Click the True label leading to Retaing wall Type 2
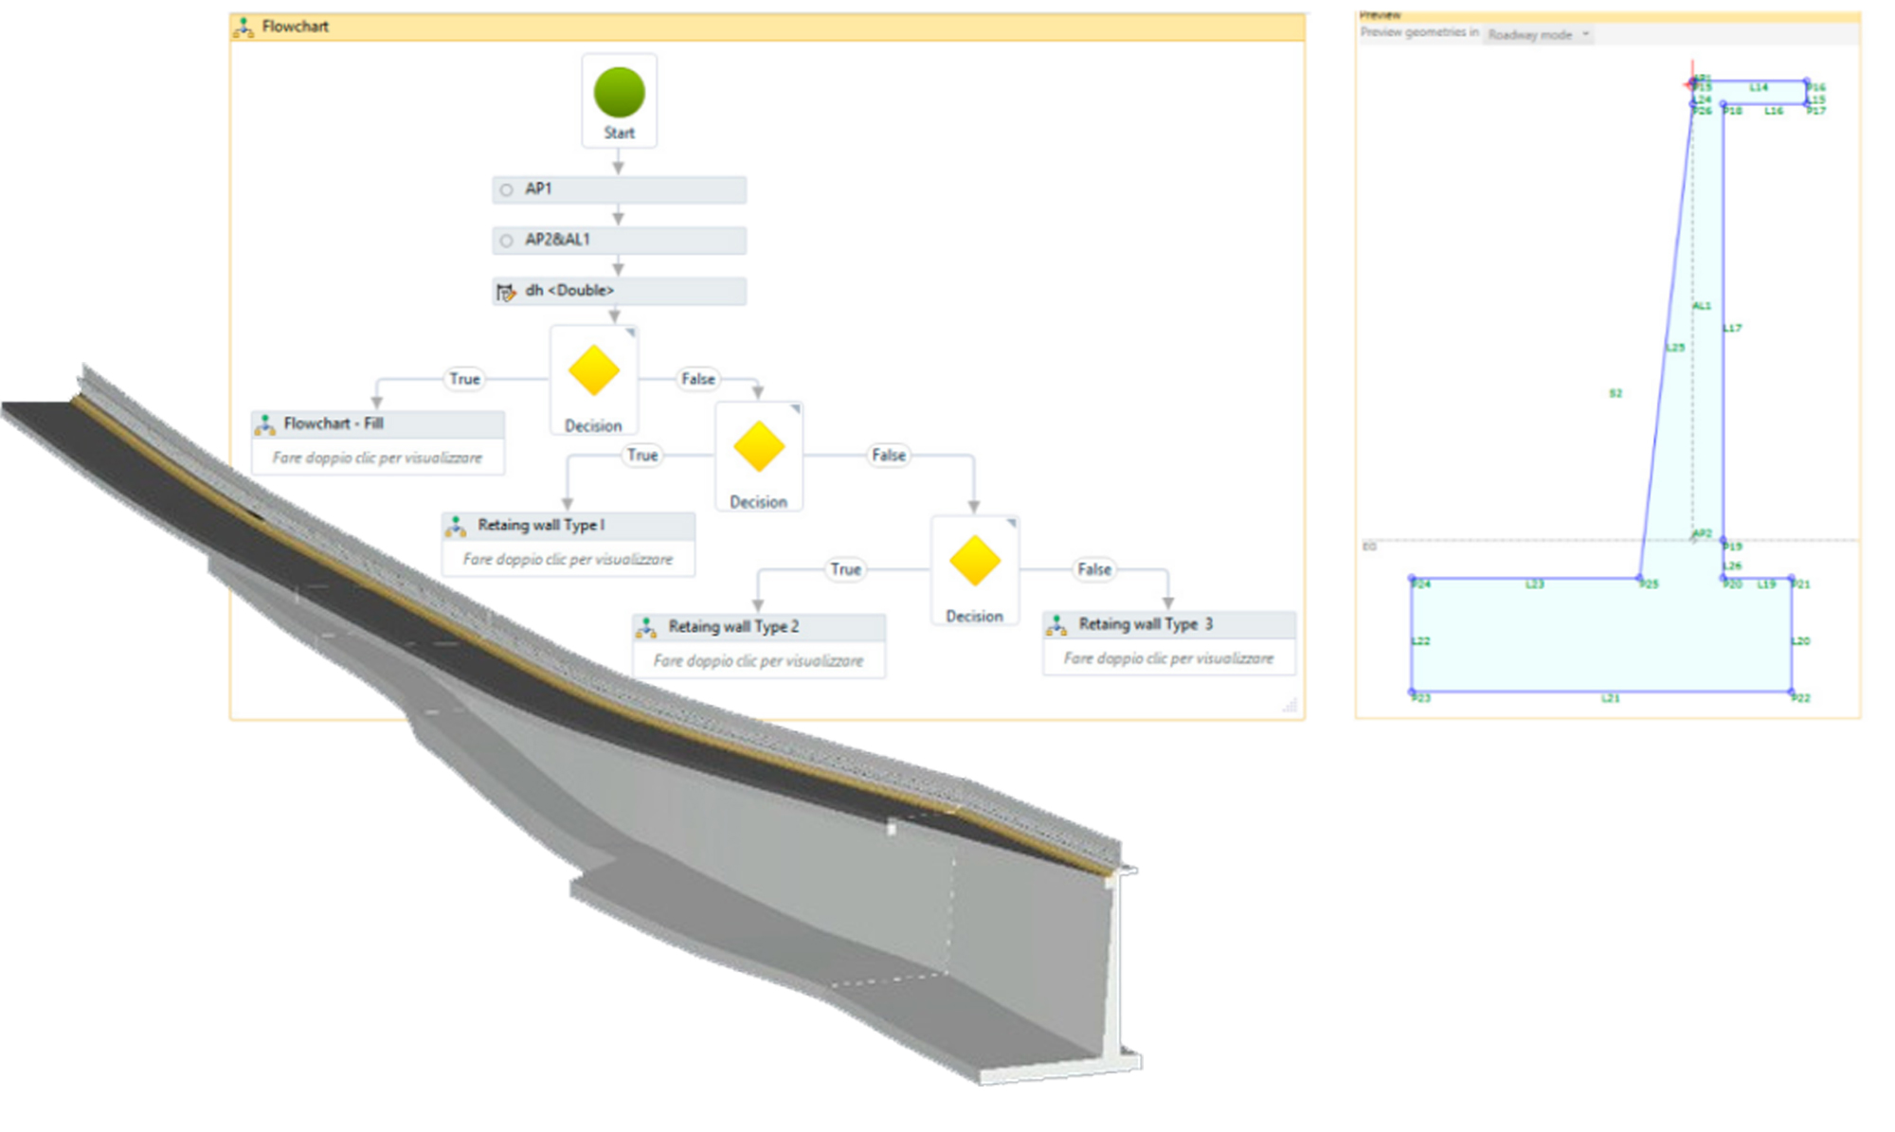Viewport: 1895px width, 1132px height. pos(846,569)
